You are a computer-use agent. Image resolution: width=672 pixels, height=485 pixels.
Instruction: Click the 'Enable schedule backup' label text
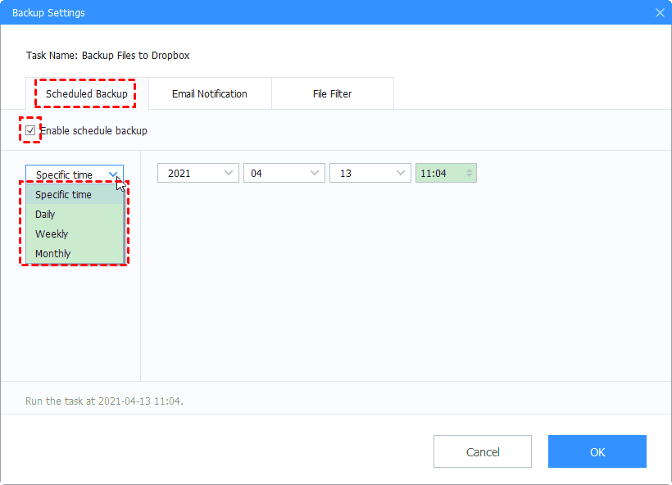pos(94,131)
